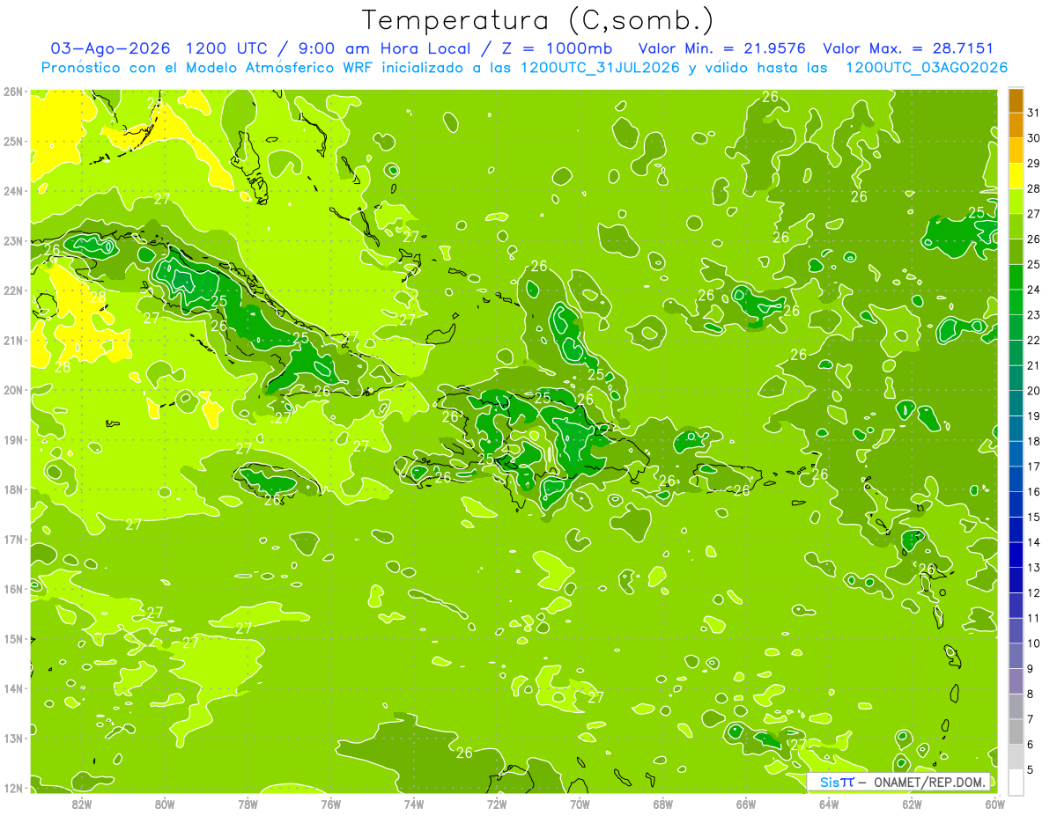
Task: Click the 22N latitude axis label
Action: click(x=13, y=290)
